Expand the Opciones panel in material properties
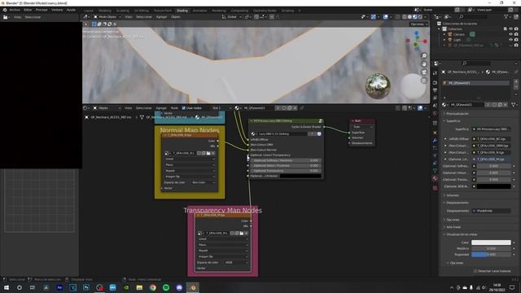Screen dimensions: 521x293 pyautogui.click(x=453, y=220)
